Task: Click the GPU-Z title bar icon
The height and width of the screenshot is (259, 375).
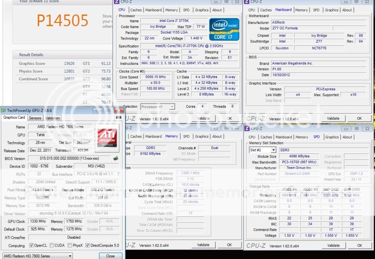Action: [4, 110]
